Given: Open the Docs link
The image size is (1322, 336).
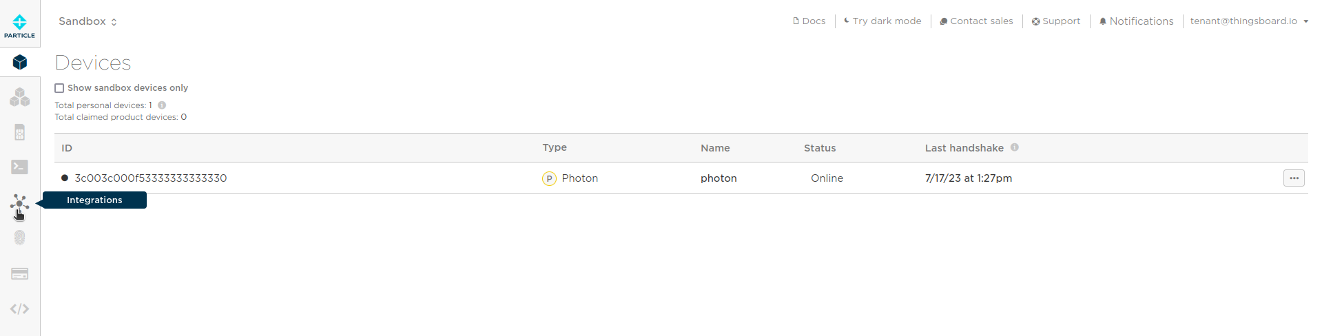Looking at the screenshot, I should [x=809, y=21].
